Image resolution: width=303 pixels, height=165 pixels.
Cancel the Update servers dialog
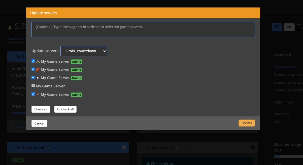[39, 123]
